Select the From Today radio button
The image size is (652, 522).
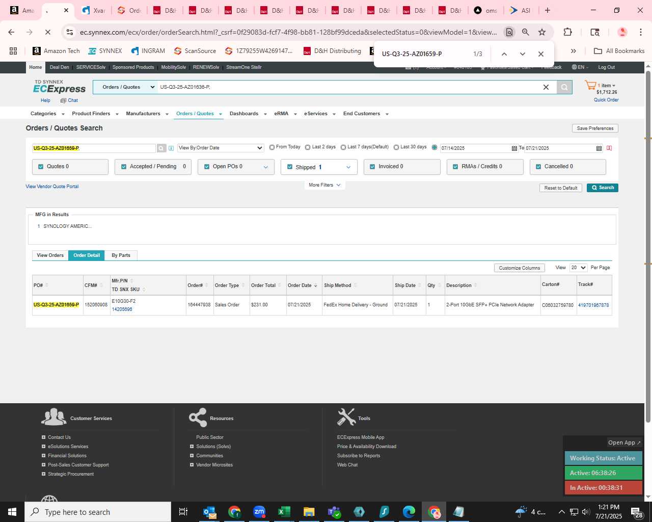[x=272, y=147]
